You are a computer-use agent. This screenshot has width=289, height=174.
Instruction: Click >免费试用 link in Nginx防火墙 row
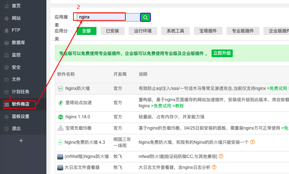[x=277, y=88]
